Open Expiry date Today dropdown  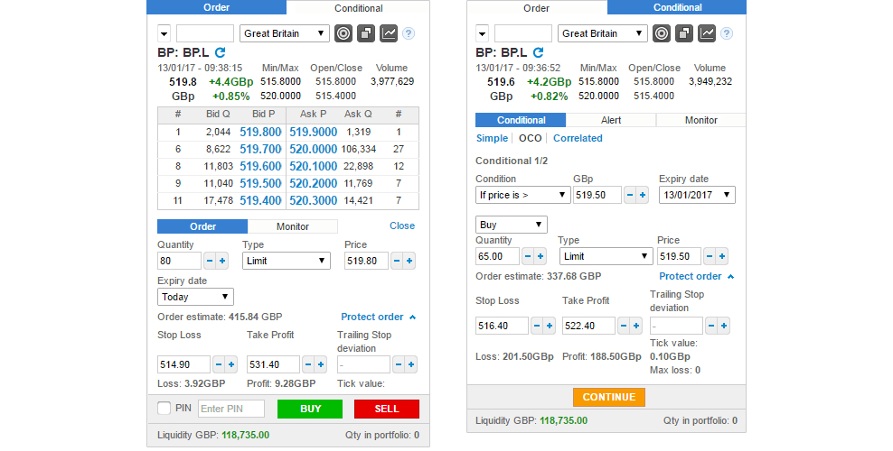coord(195,297)
